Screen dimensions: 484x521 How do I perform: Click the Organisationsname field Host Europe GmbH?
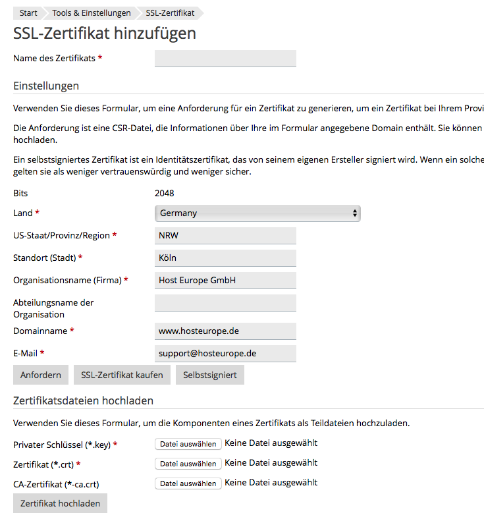tap(225, 281)
